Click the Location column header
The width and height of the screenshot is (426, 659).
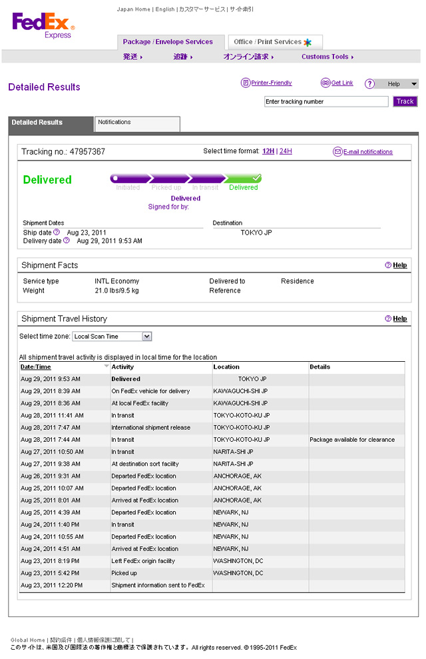point(226,367)
